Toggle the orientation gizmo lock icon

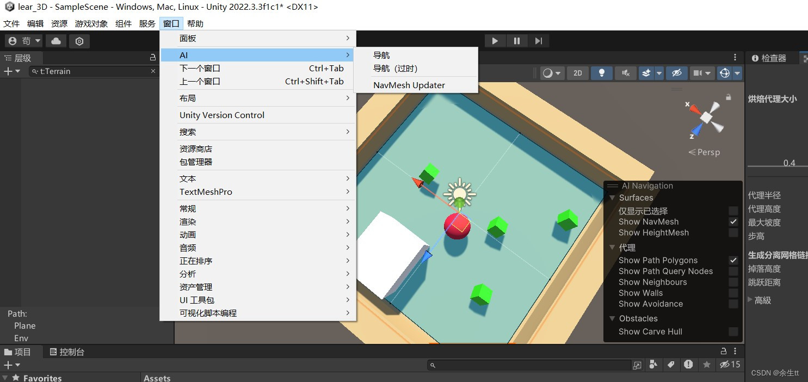click(728, 97)
